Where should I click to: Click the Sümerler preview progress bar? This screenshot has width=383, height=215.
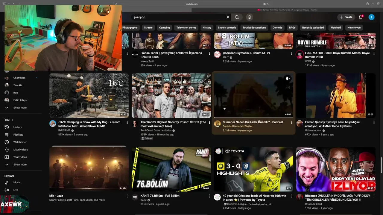coord(253,118)
